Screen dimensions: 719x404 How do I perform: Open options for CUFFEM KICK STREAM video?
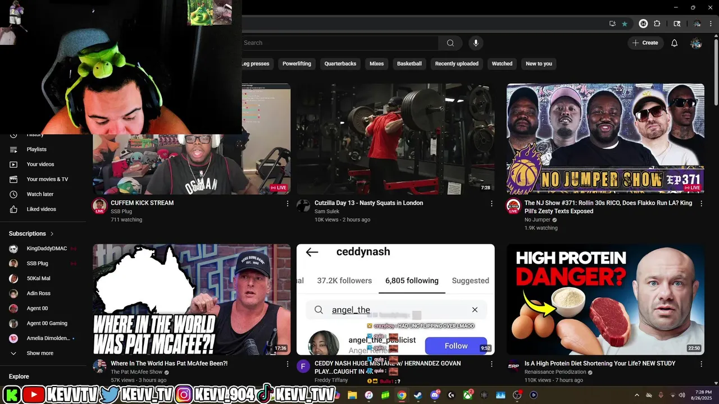click(288, 203)
